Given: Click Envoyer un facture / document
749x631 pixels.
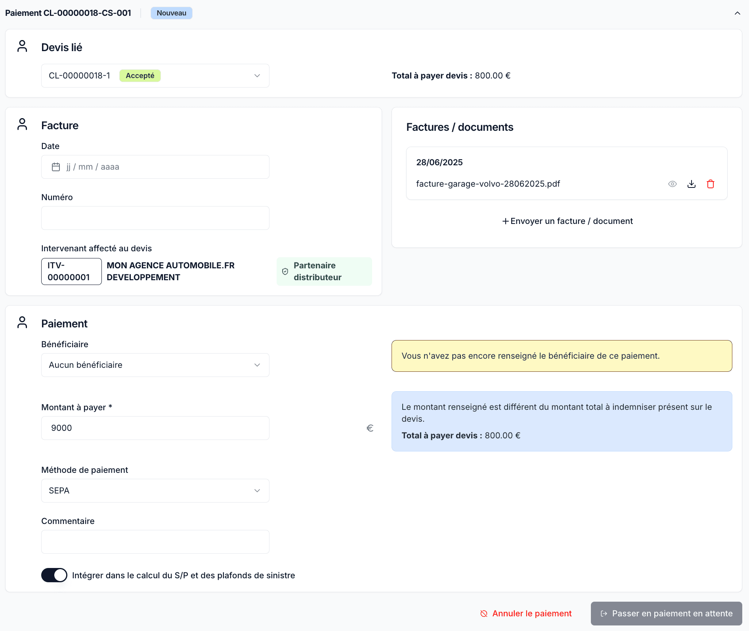Looking at the screenshot, I should 567,221.
